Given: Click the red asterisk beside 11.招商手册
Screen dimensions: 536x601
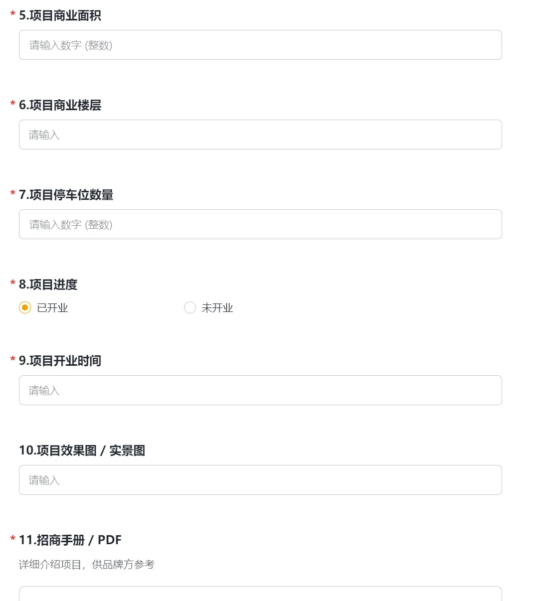Looking at the screenshot, I should [12, 539].
